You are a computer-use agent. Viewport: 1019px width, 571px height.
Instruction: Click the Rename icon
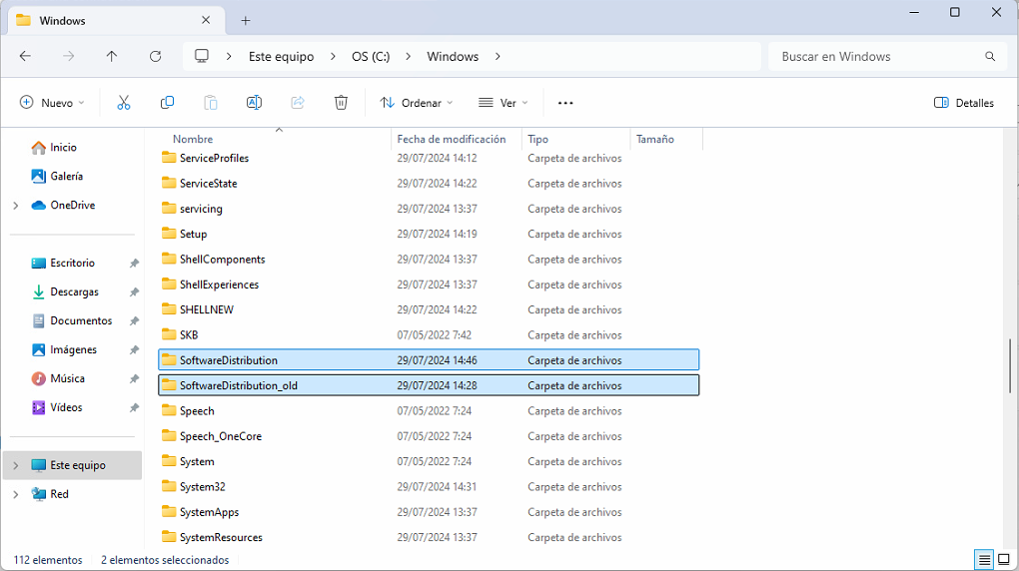(254, 103)
